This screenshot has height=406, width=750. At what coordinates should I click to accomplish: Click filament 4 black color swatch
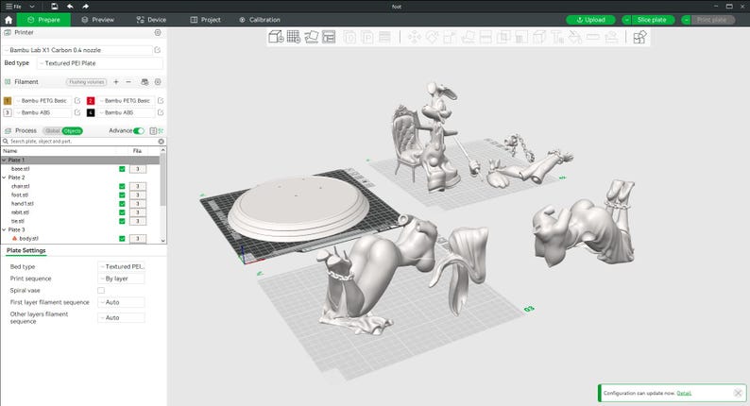(x=91, y=112)
